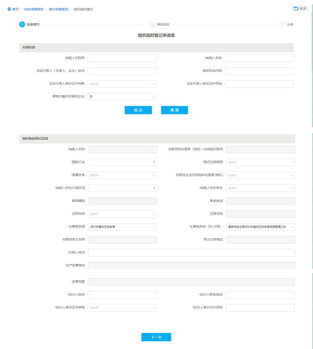Click the 纳税人识别号 input field
The height and width of the screenshot is (349, 313).
(x=122, y=58)
